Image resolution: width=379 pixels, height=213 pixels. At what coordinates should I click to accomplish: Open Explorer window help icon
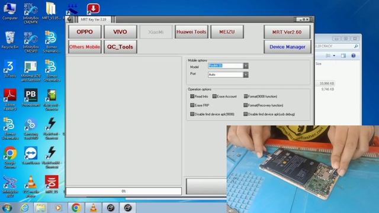click(x=353, y=56)
